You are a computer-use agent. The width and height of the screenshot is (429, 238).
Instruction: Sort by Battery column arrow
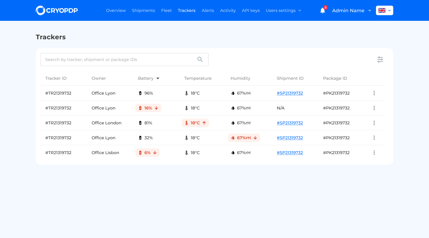pos(158,78)
